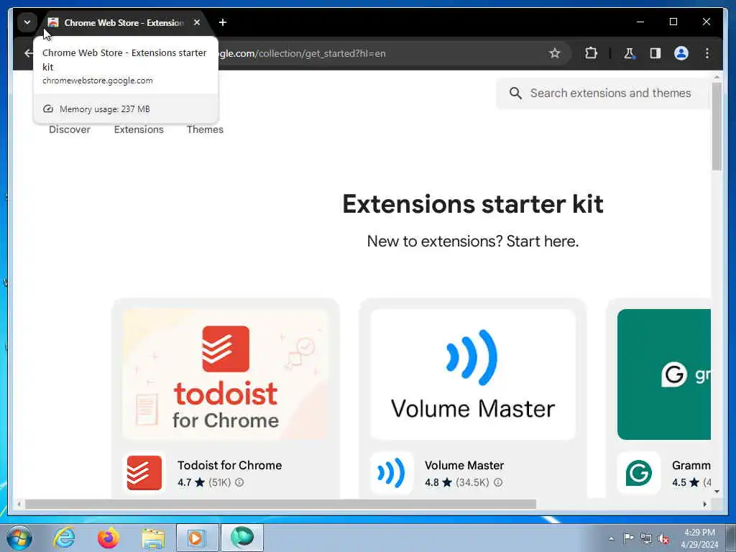Bookmark this page with the star icon
Image resolution: width=736 pixels, height=552 pixels.
point(555,53)
